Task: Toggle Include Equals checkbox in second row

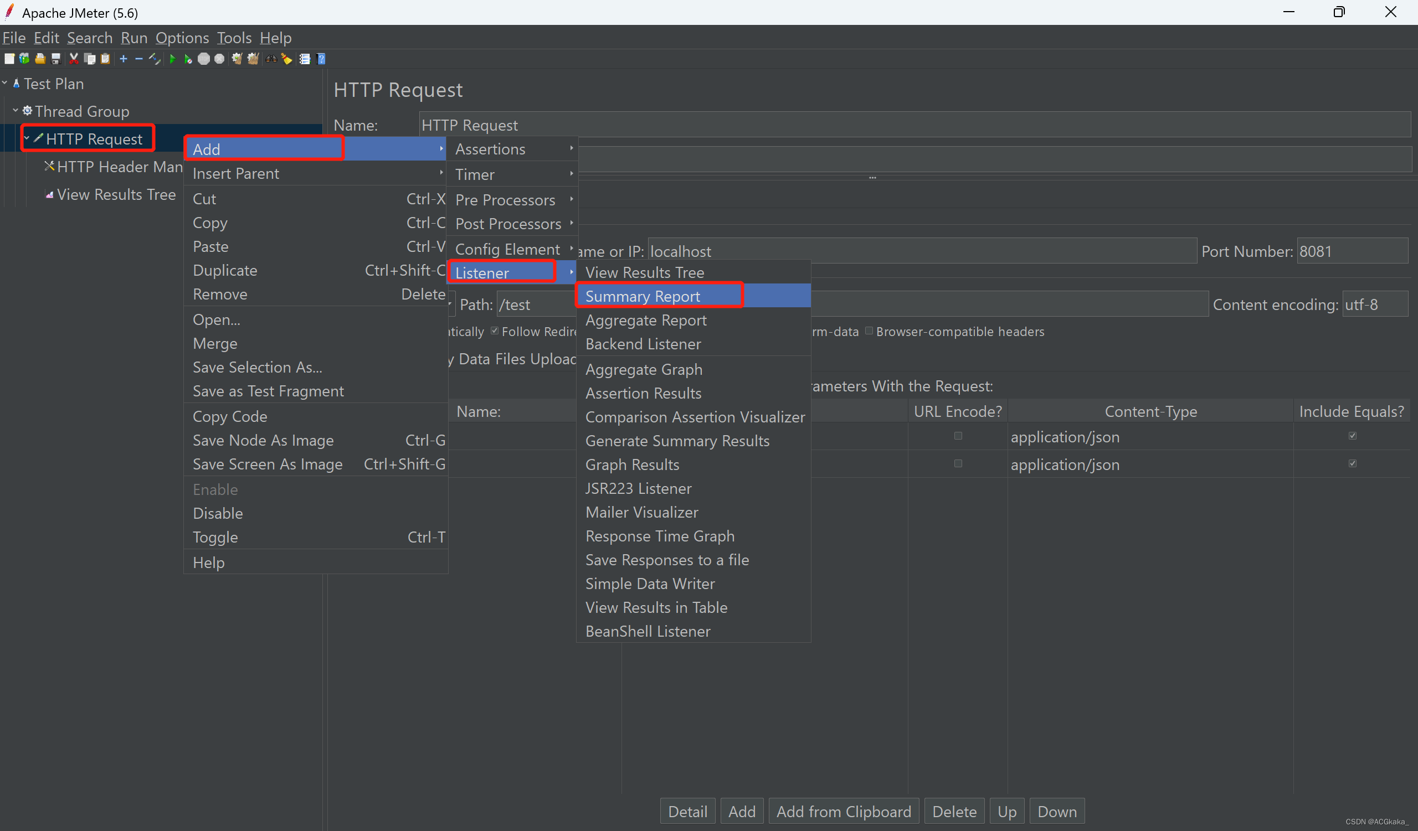Action: tap(1353, 464)
